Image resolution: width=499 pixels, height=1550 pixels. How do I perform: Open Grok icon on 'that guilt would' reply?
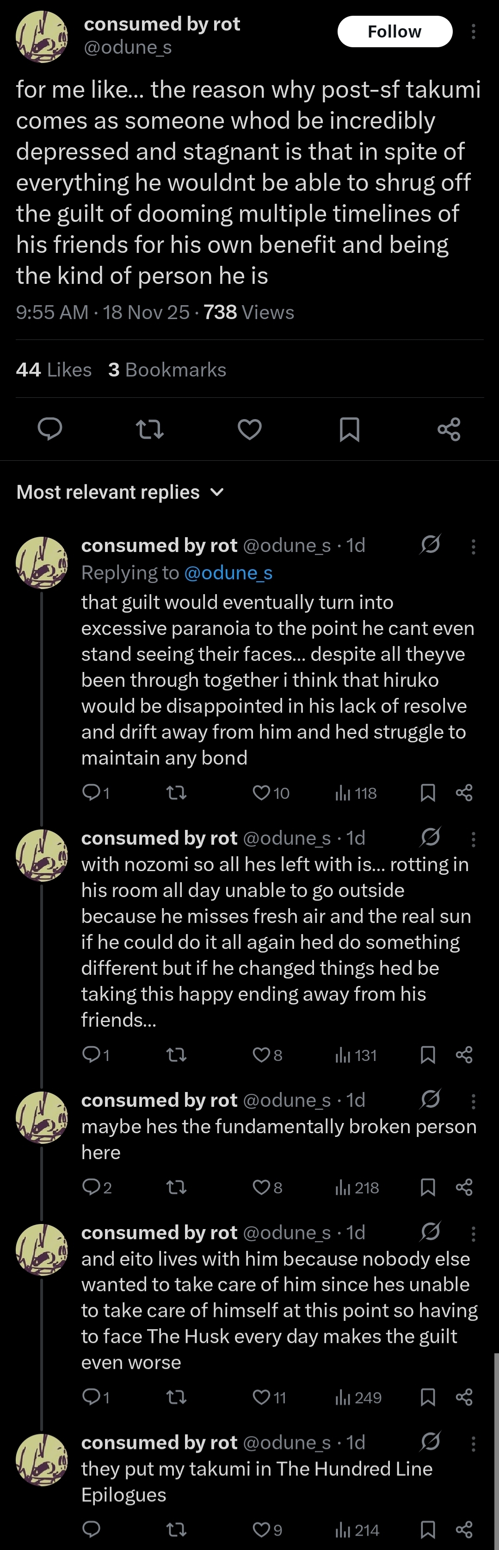(x=431, y=545)
